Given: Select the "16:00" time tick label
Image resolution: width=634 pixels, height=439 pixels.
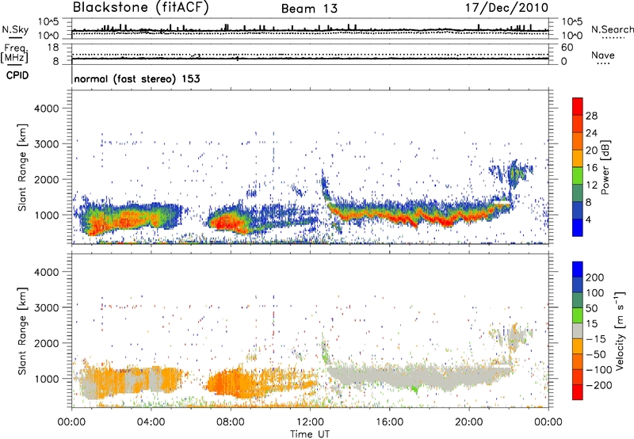Looking at the screenshot, I should click(389, 422).
